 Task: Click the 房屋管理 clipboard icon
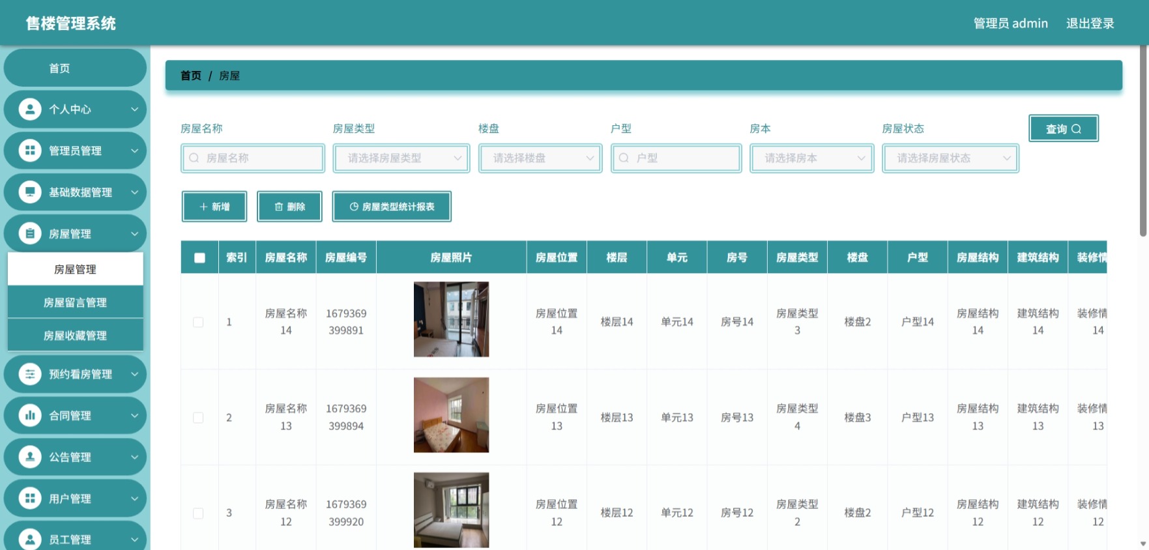pos(30,233)
